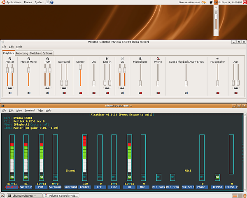
Task: Click the volume applet in top panel
Action: (x=215, y=2)
